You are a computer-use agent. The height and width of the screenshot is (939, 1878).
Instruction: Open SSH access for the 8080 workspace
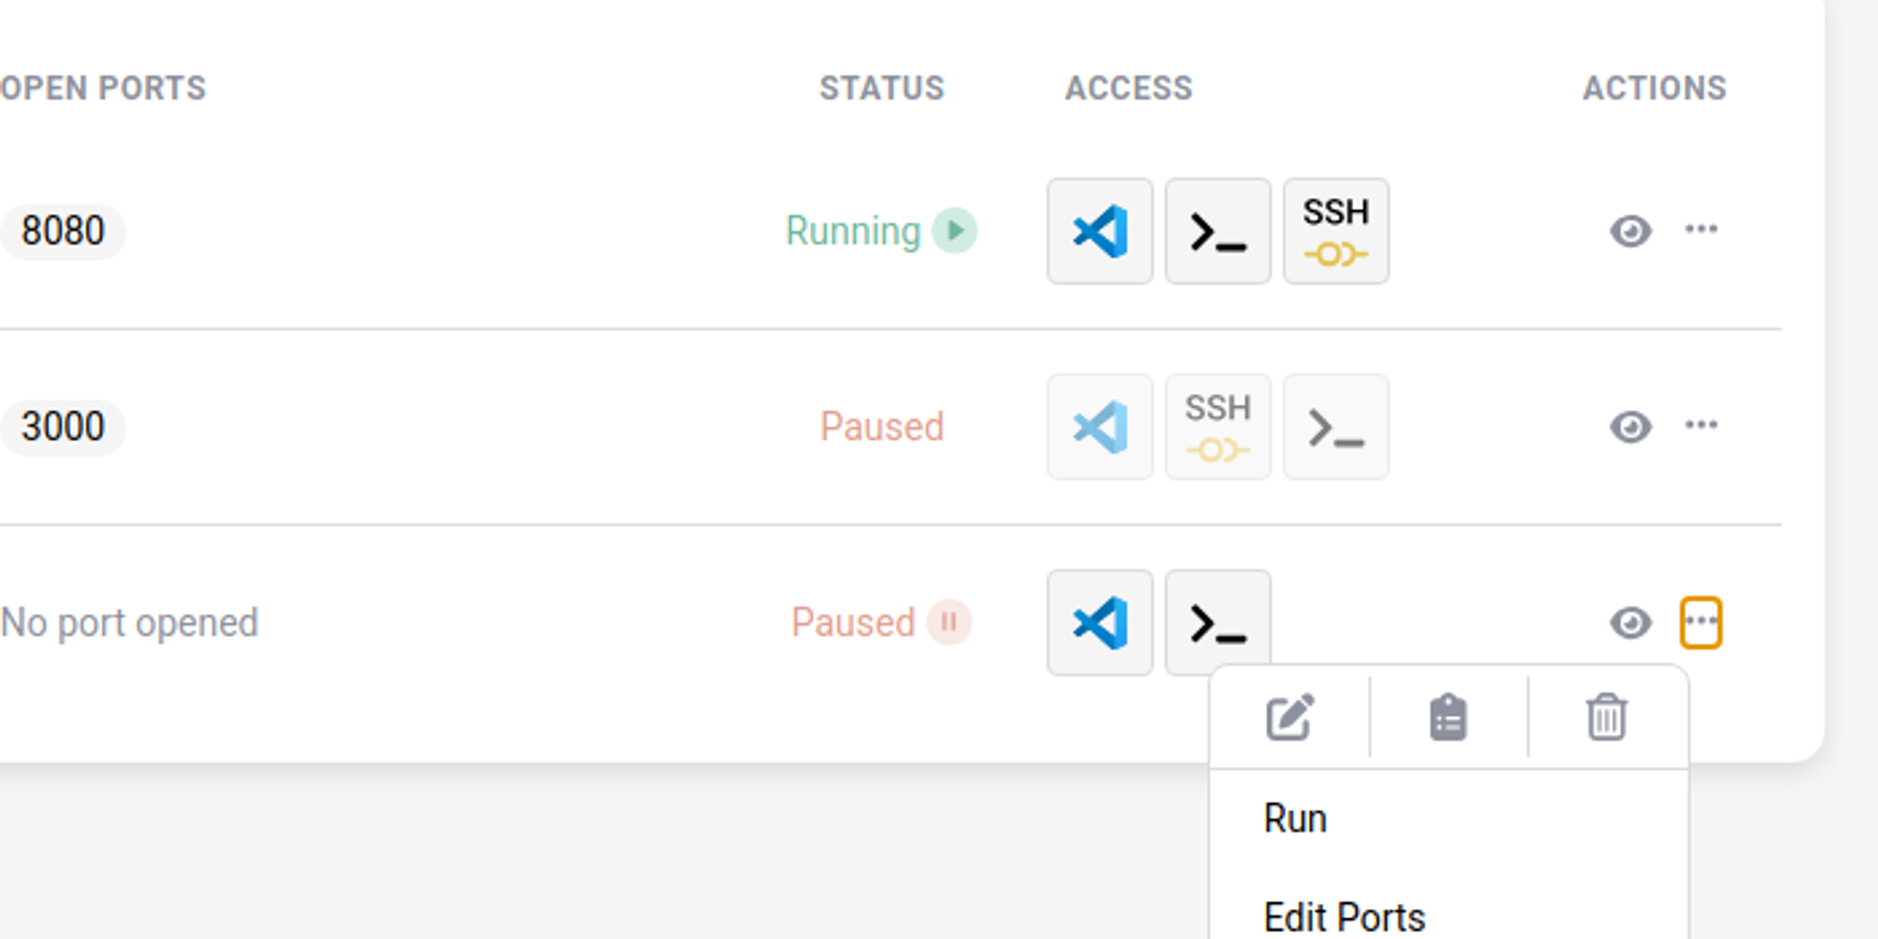[1336, 231]
